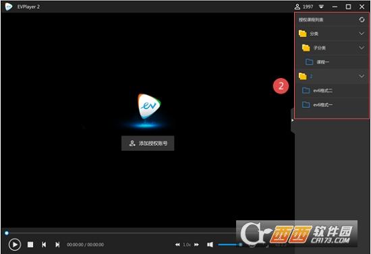
Task: Skip to the next video
Action: point(57,245)
